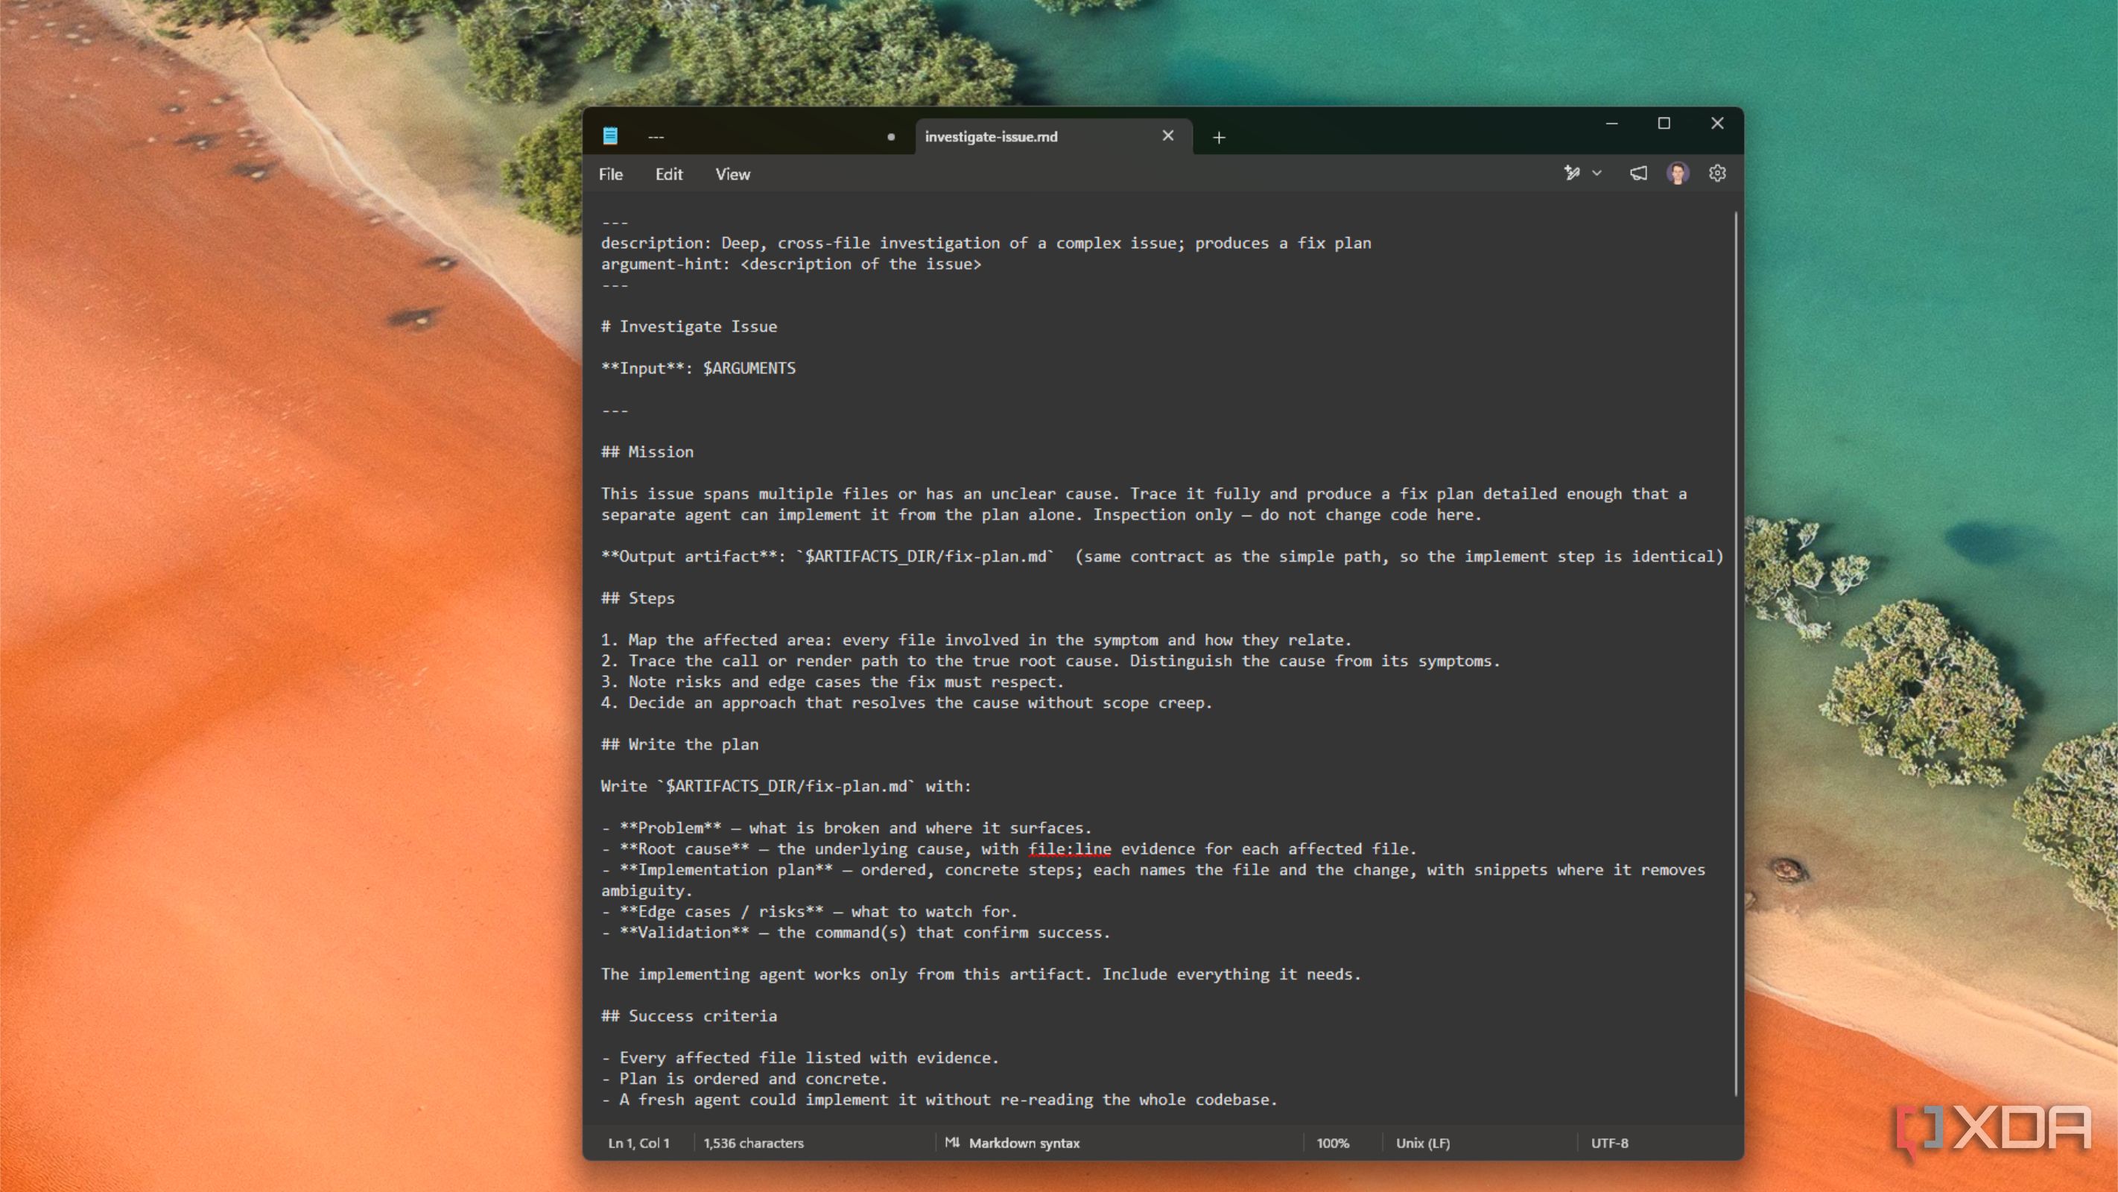Viewport: 2118px width, 1192px height.
Task: Open the user account avatar
Action: coord(1677,174)
